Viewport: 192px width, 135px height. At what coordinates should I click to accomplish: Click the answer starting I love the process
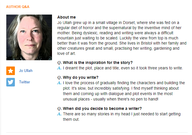[x=124, y=91]
